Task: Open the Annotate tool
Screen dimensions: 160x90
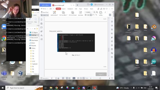Action: pyautogui.click(x=80, y=13)
